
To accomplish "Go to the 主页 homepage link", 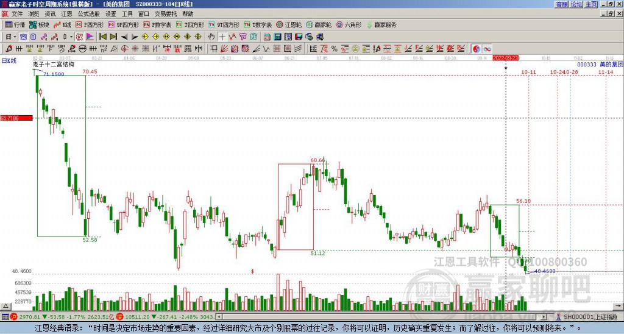I will pos(591,4).
